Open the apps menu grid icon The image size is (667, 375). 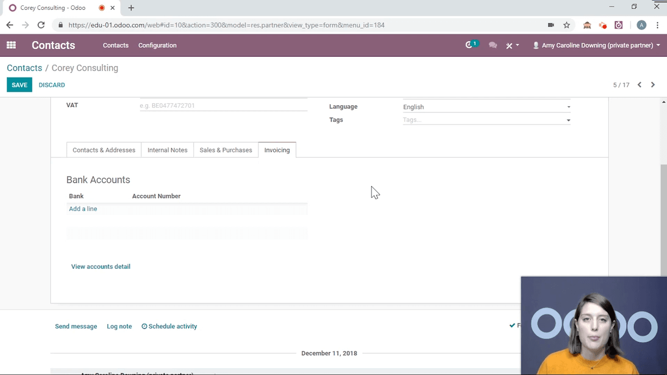pos(11,45)
